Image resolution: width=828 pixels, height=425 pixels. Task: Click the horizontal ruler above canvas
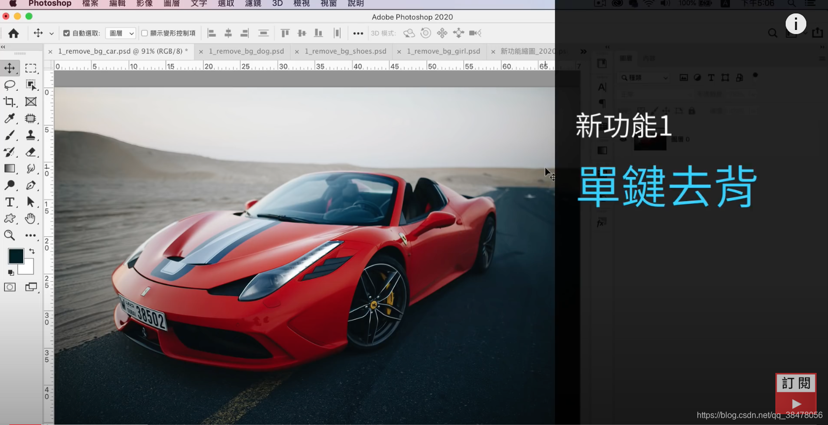click(x=305, y=66)
